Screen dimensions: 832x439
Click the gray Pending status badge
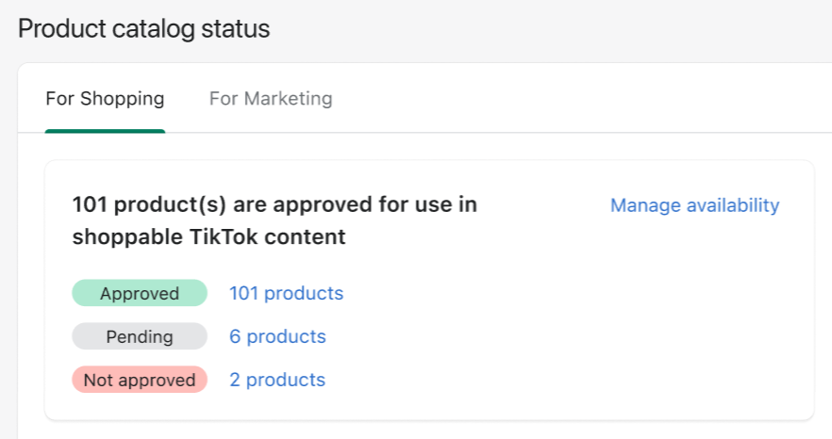pyautogui.click(x=140, y=336)
